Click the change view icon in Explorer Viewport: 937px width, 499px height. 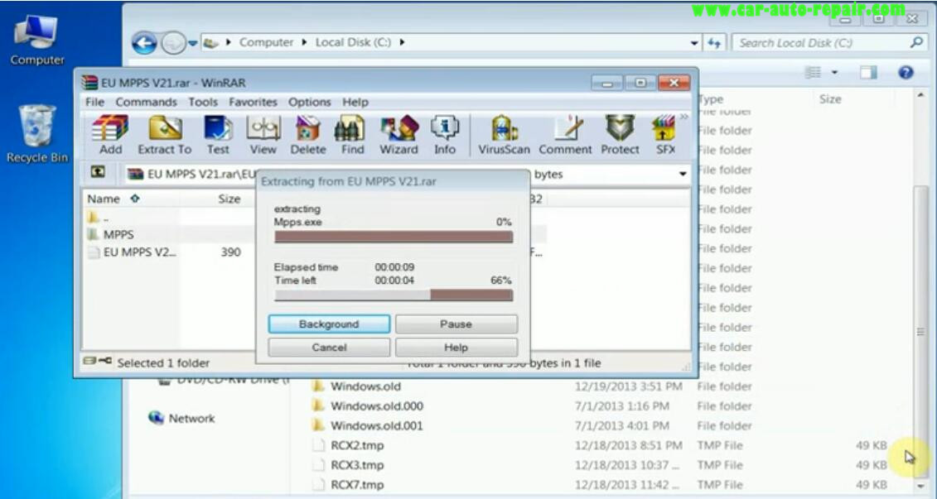(813, 73)
